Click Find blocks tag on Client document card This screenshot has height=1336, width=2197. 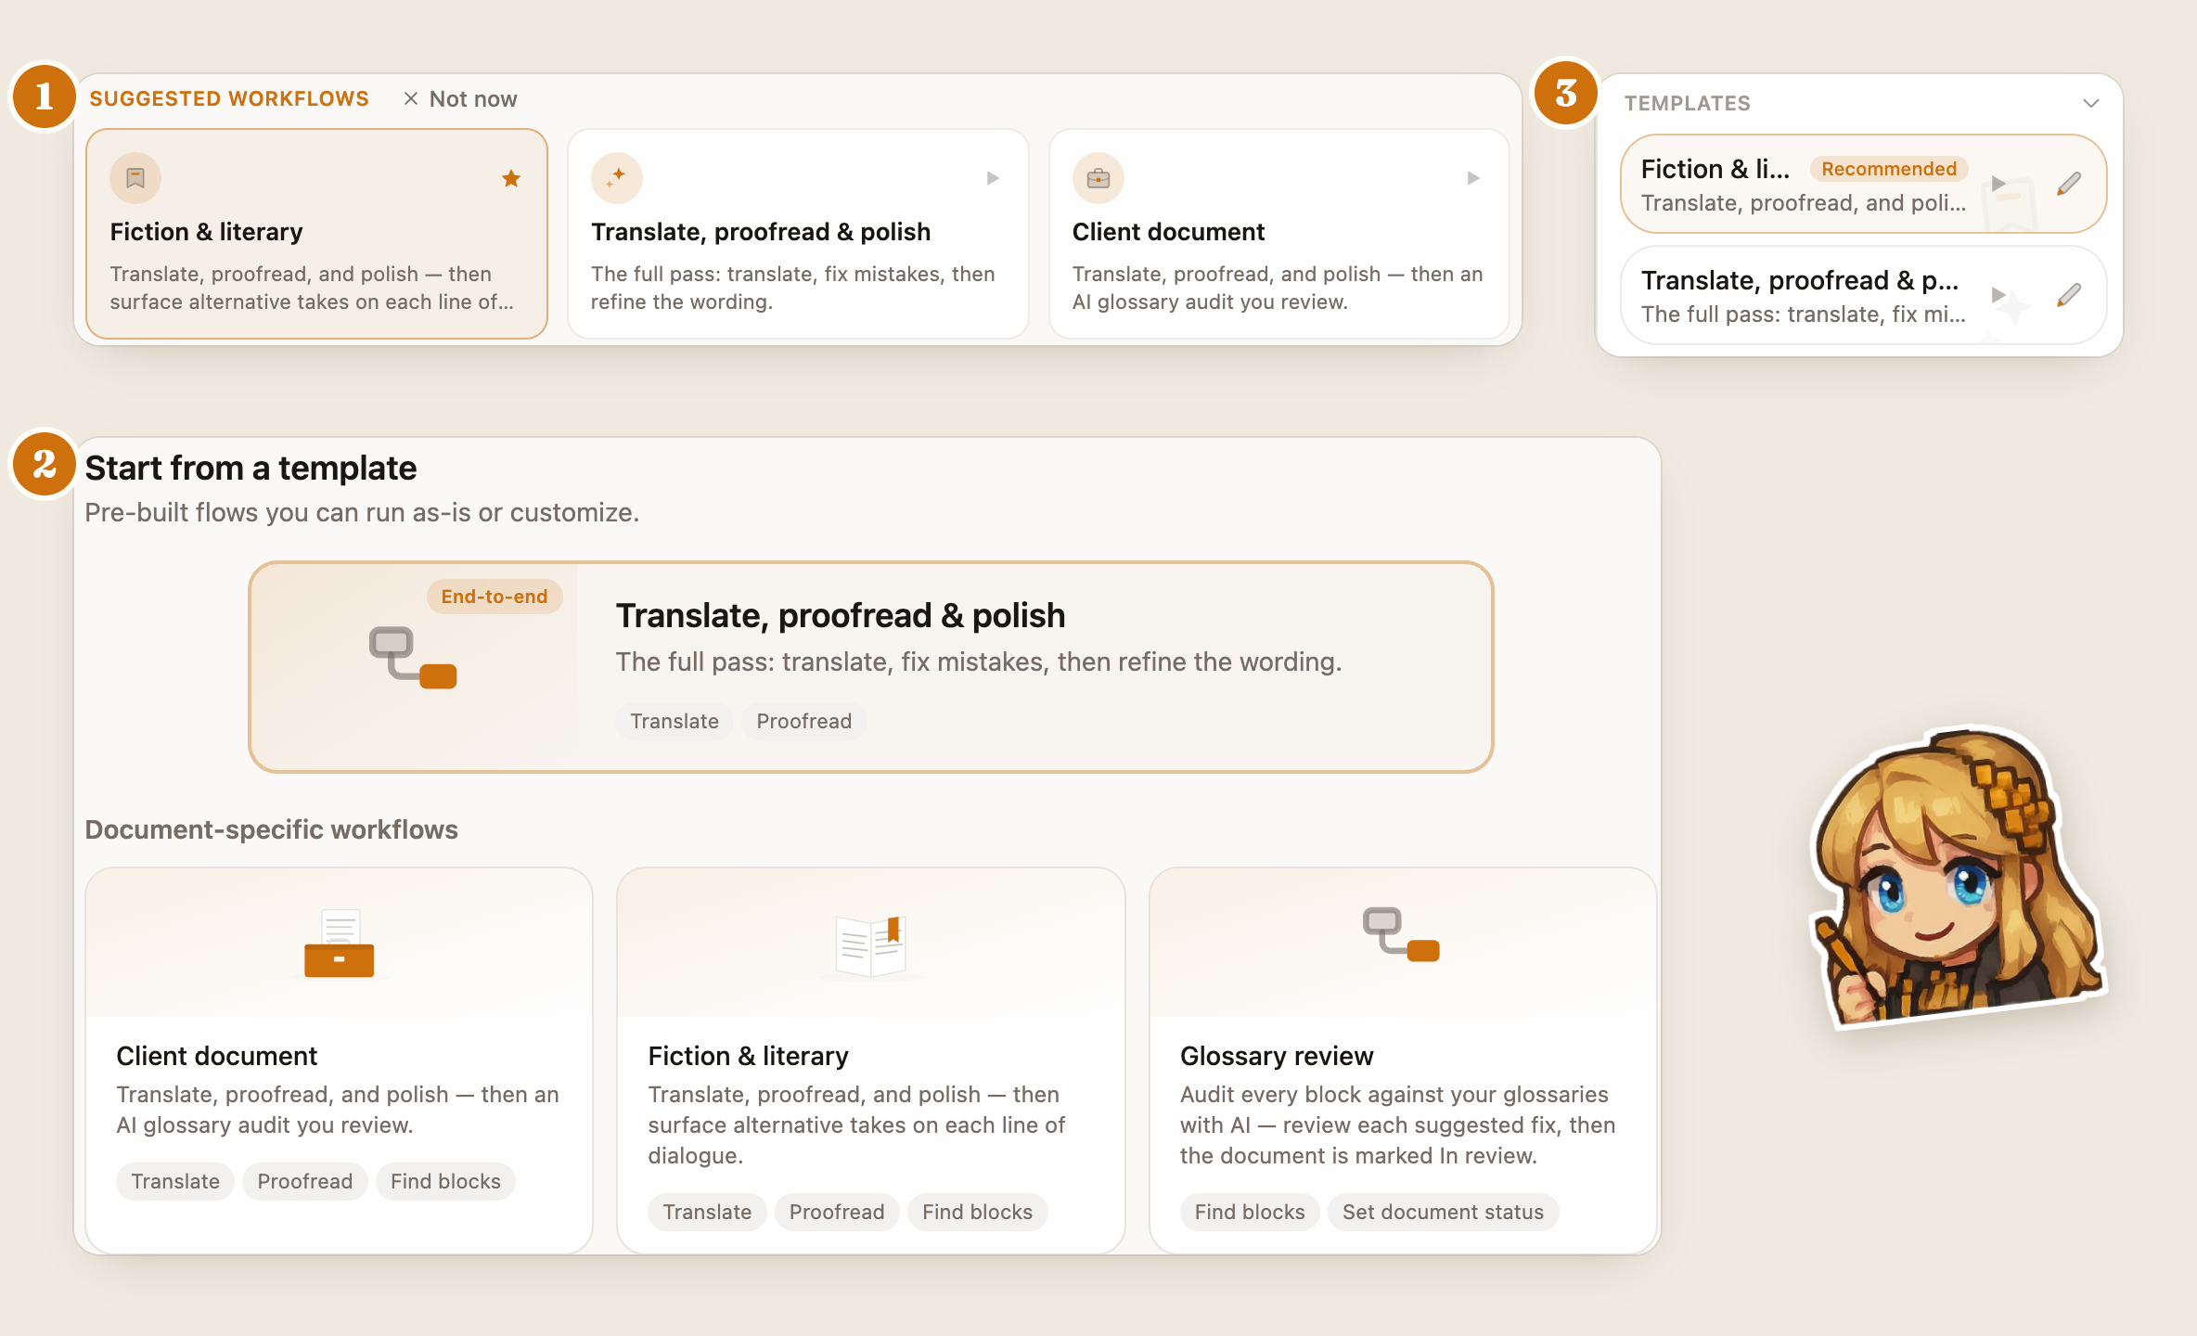click(445, 1181)
